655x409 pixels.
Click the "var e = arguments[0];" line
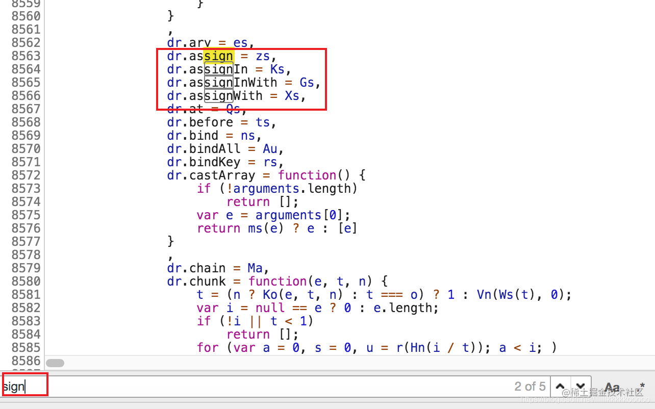pyautogui.click(x=274, y=215)
